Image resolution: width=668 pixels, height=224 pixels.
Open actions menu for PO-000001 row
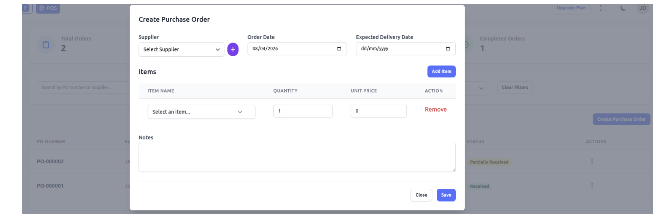[x=592, y=186]
